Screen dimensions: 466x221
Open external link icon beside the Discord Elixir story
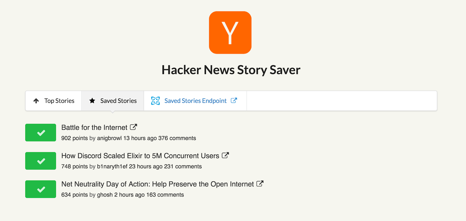[x=225, y=155]
